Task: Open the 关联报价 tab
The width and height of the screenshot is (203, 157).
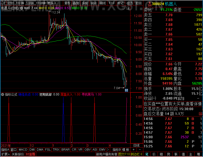Action: (x=18, y=154)
